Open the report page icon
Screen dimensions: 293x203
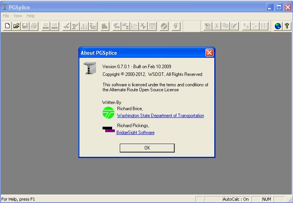click(152, 26)
